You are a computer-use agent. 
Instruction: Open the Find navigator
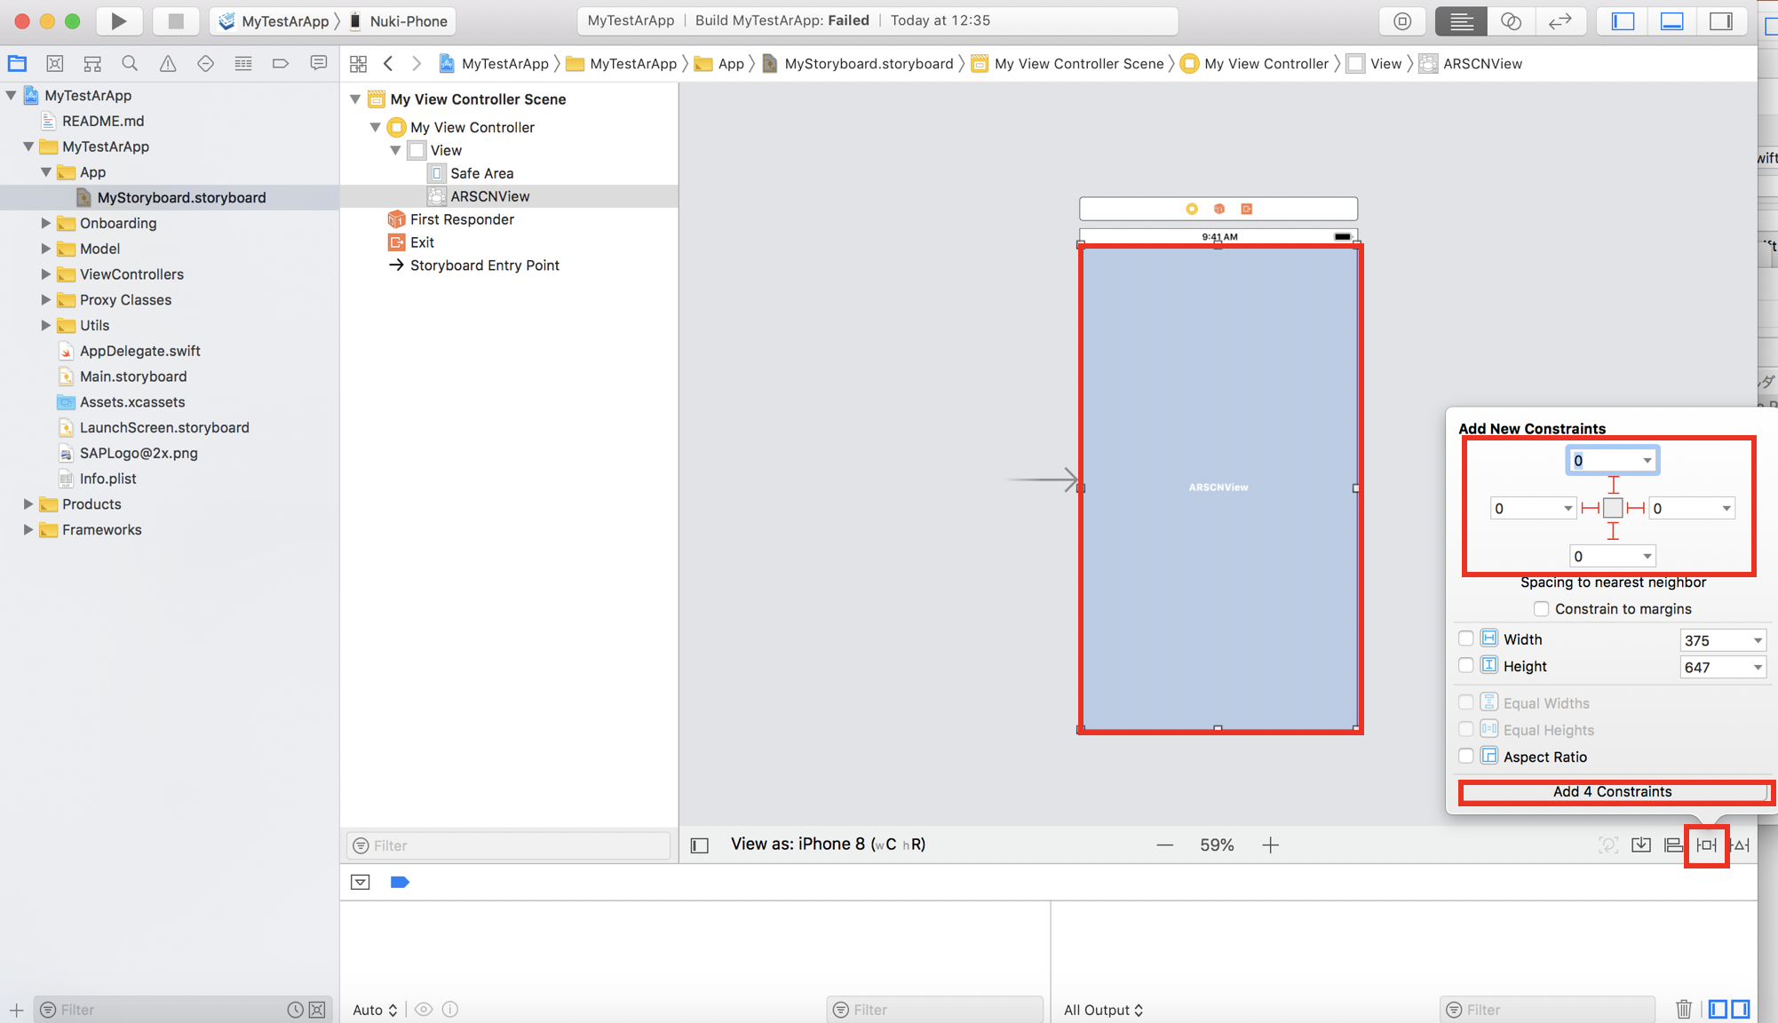(130, 63)
